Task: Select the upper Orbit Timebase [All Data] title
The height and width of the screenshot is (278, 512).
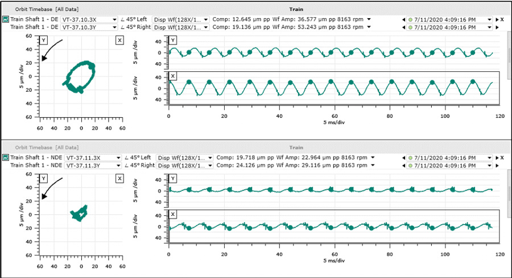Action: coord(47,9)
